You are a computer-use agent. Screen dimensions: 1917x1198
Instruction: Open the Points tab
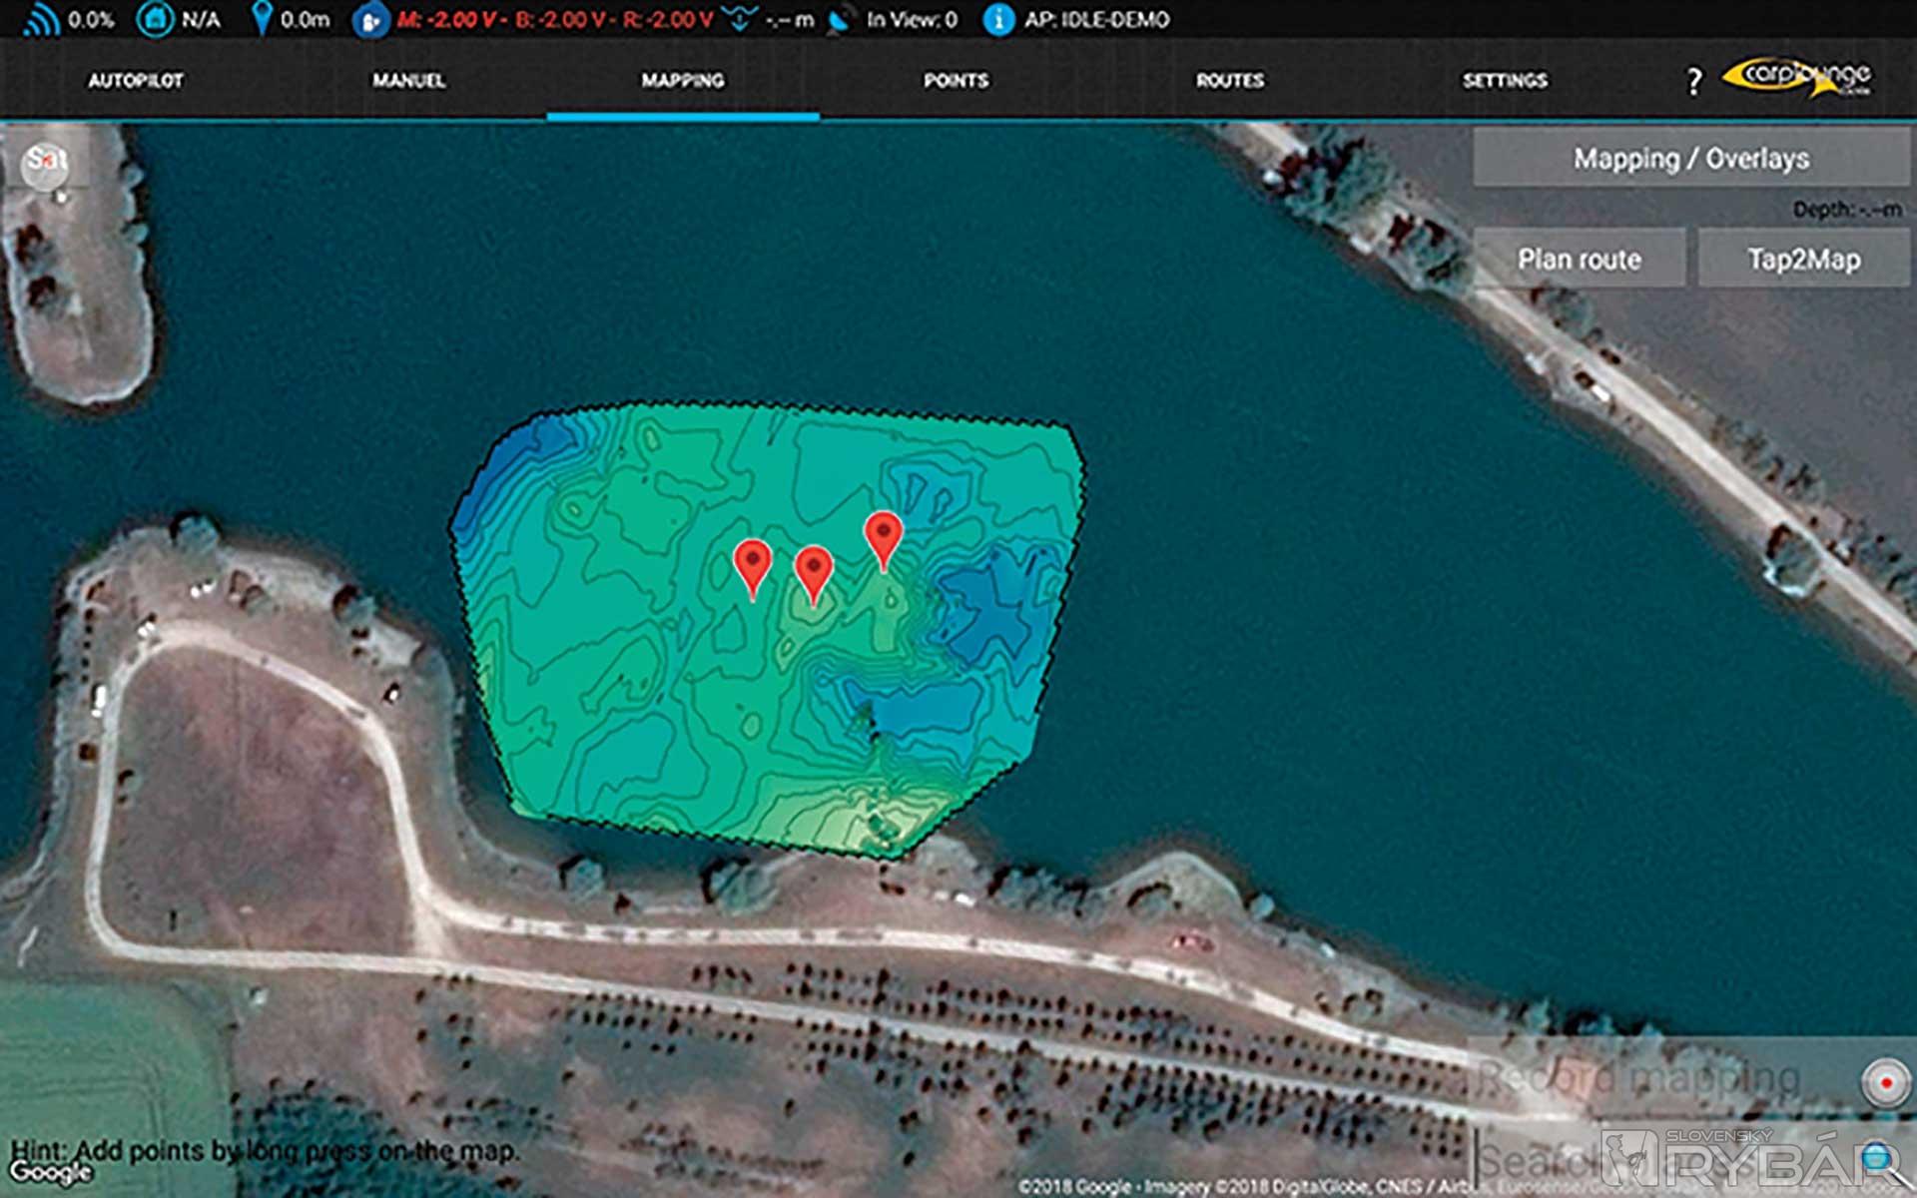[x=956, y=81]
